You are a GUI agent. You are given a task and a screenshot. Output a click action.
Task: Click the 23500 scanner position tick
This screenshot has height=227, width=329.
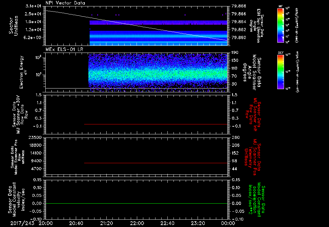pyautogui.click(x=35, y=138)
